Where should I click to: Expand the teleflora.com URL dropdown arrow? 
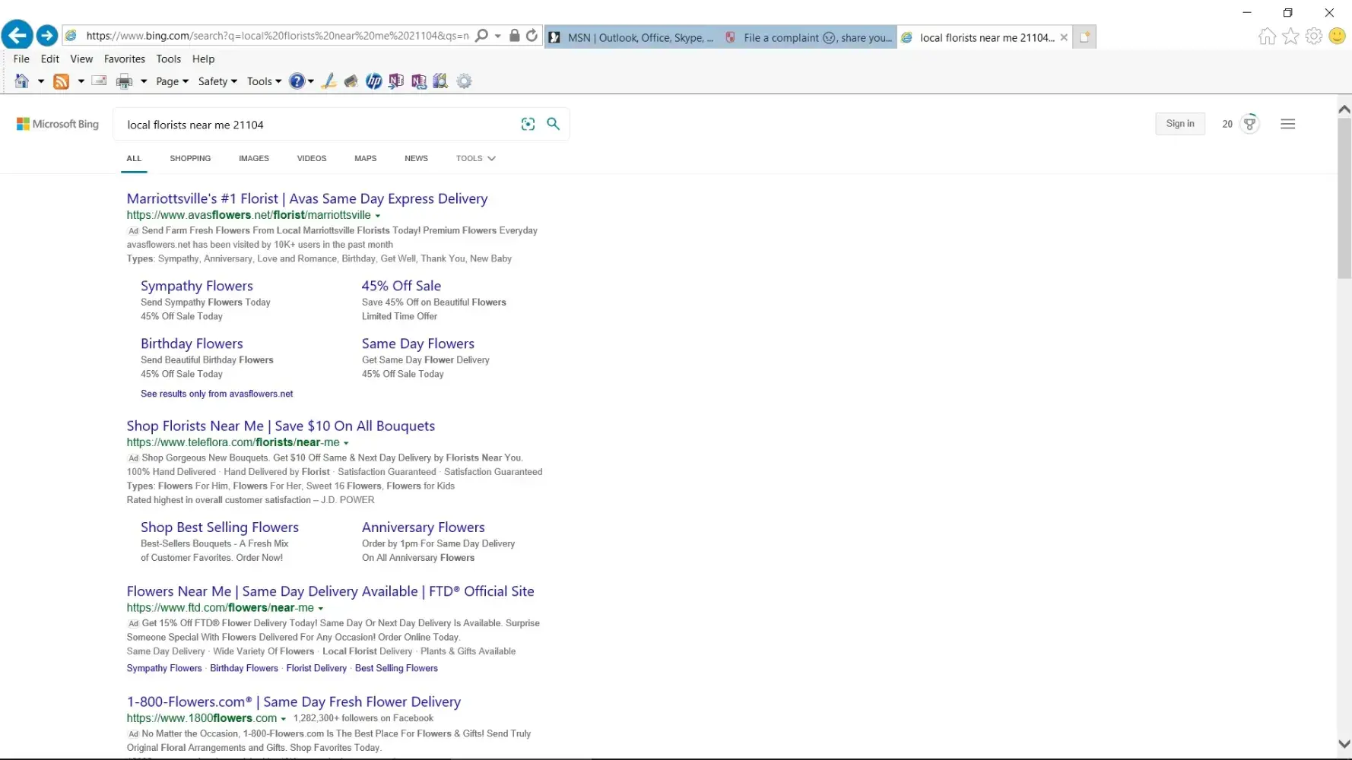point(346,443)
